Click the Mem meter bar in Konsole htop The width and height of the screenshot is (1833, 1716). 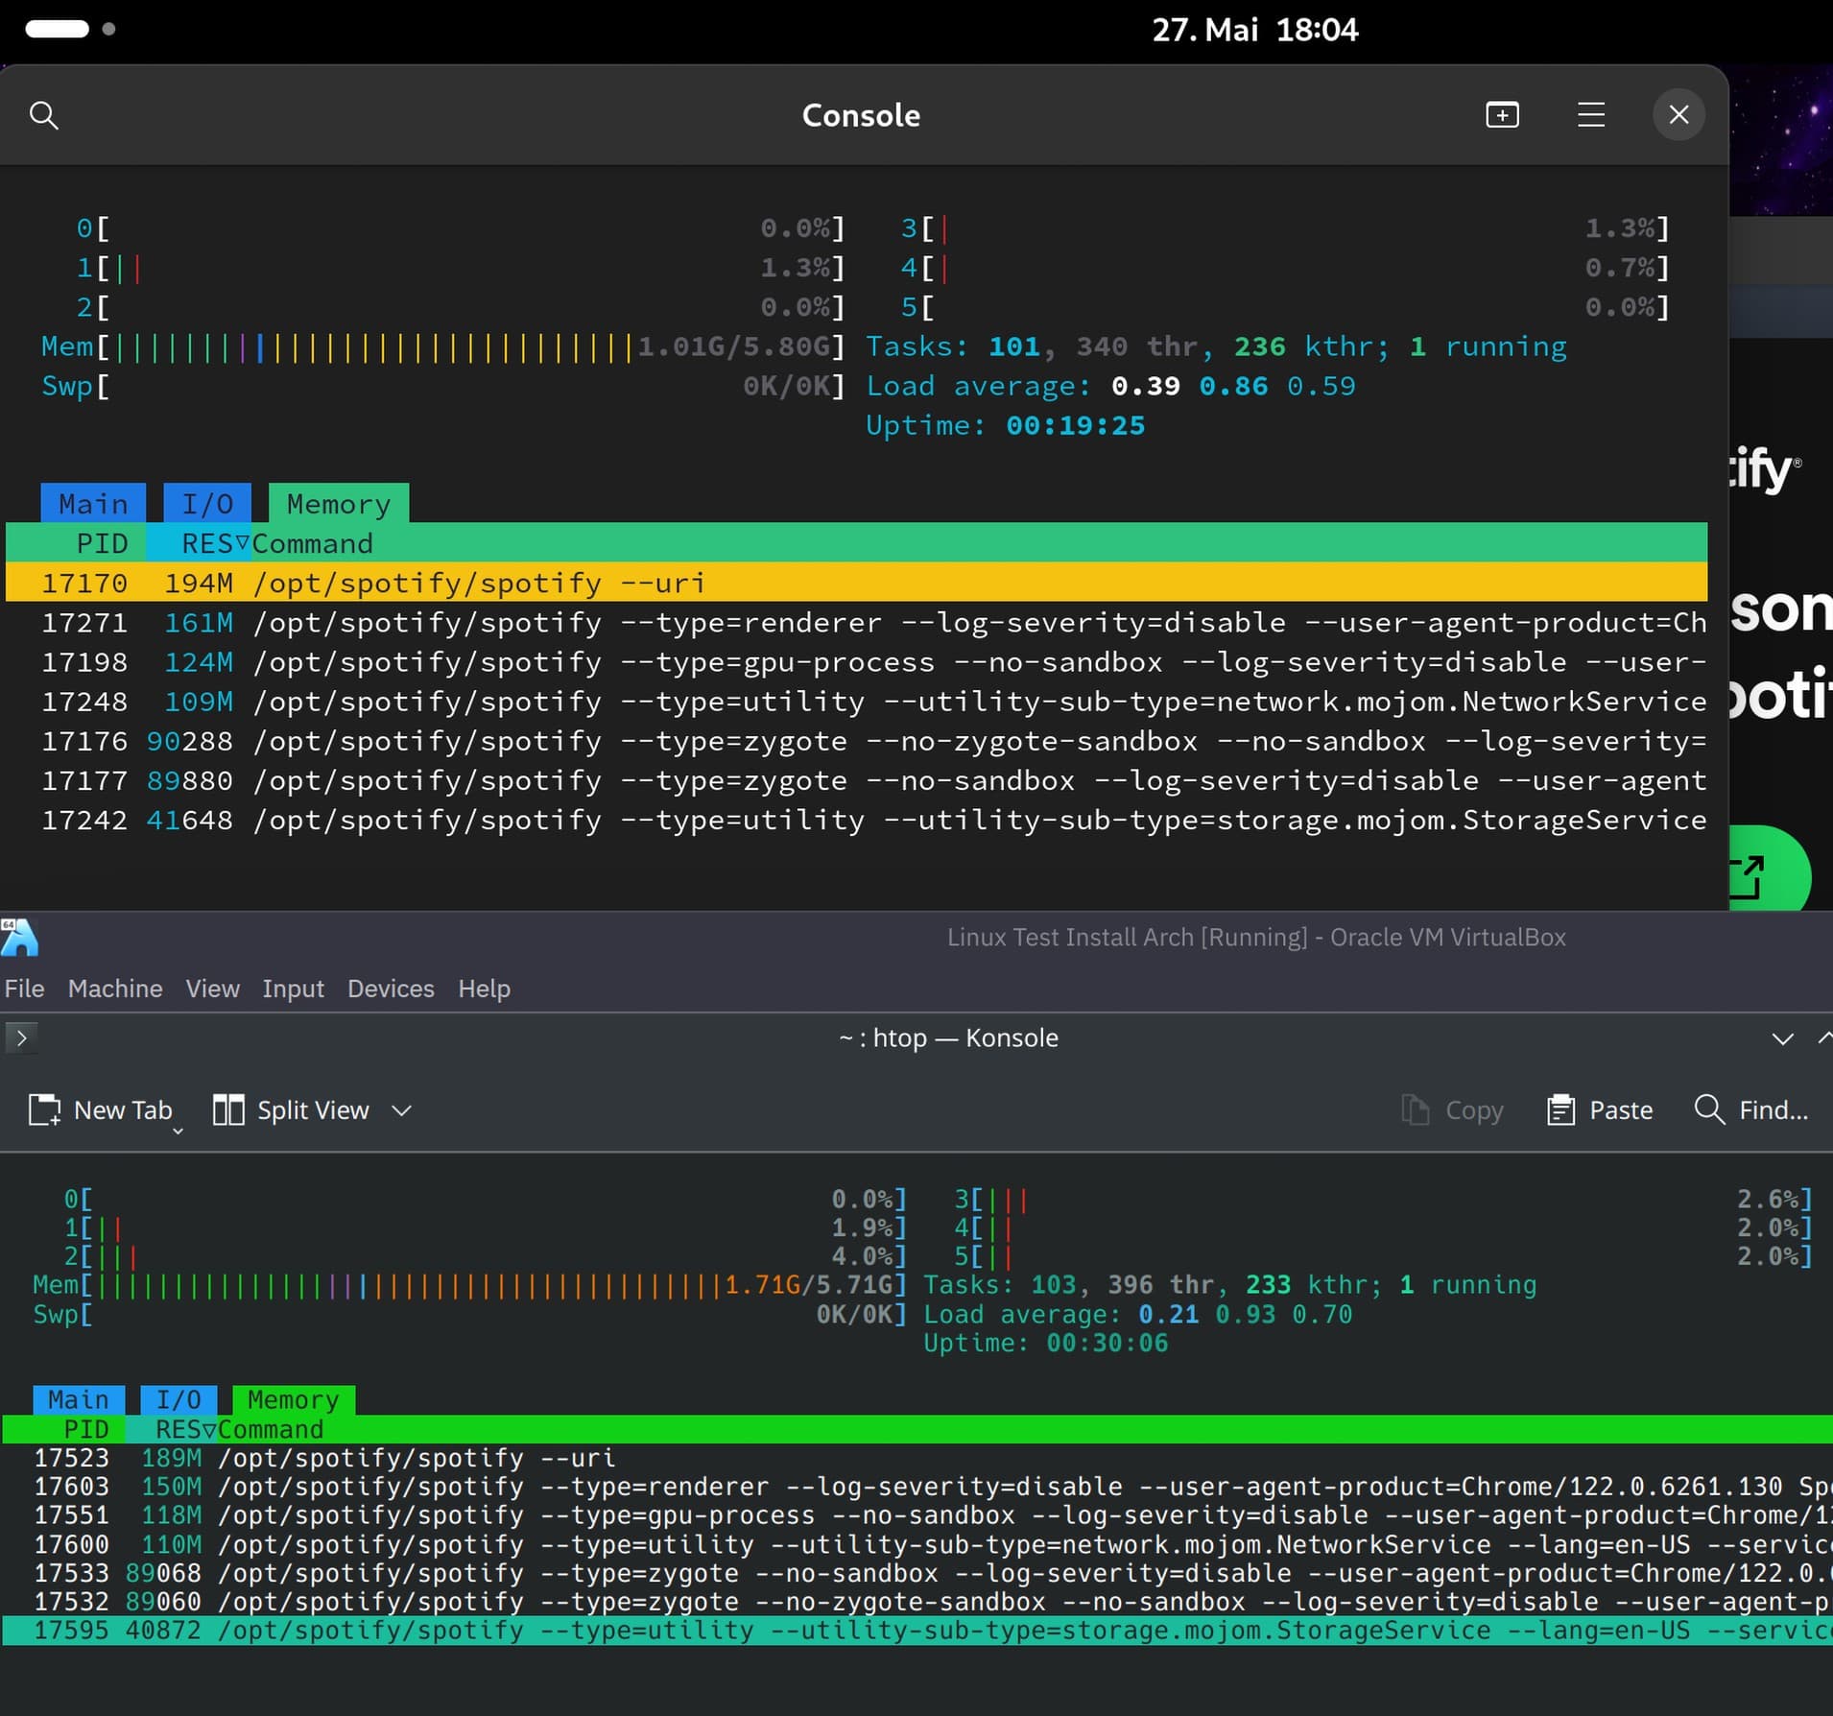(x=469, y=1285)
